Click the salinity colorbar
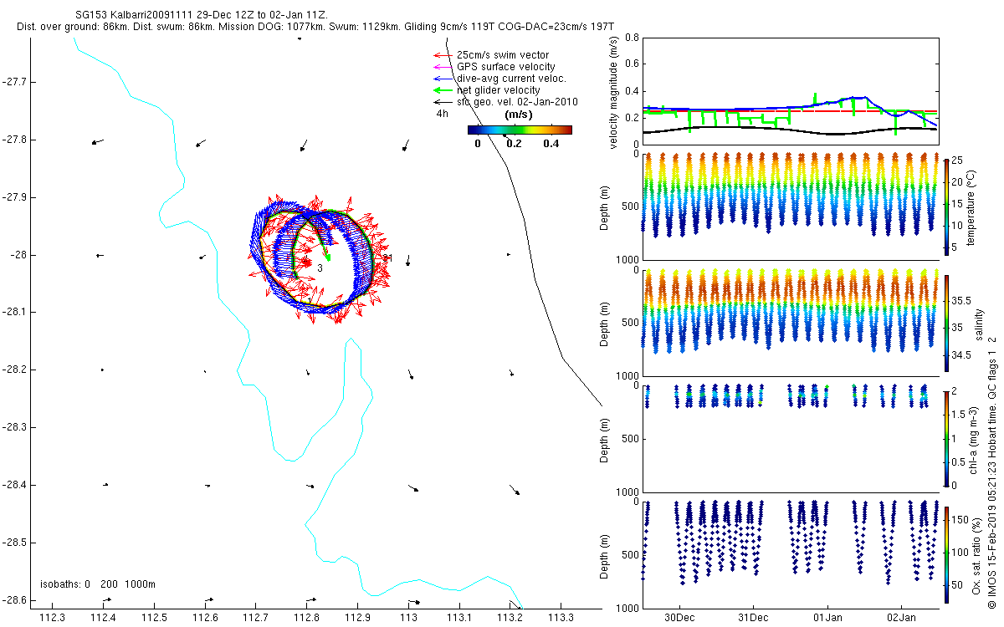The height and width of the screenshot is (627, 1004). pyautogui.click(x=946, y=323)
